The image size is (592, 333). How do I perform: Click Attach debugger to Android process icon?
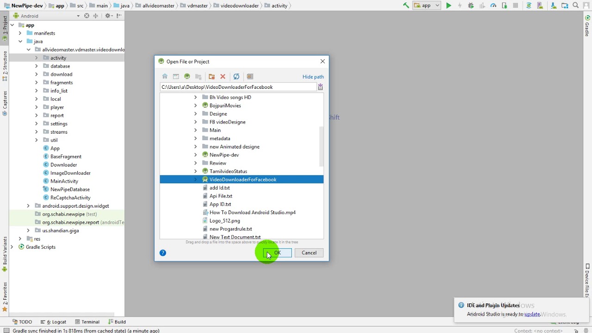505,6
